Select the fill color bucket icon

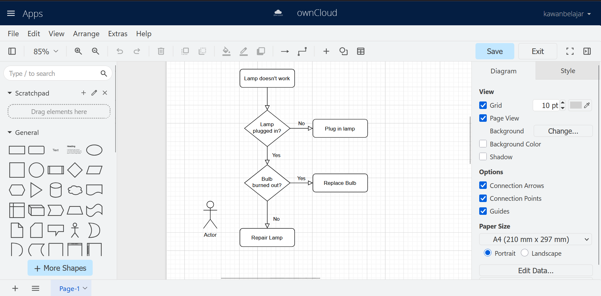point(226,51)
